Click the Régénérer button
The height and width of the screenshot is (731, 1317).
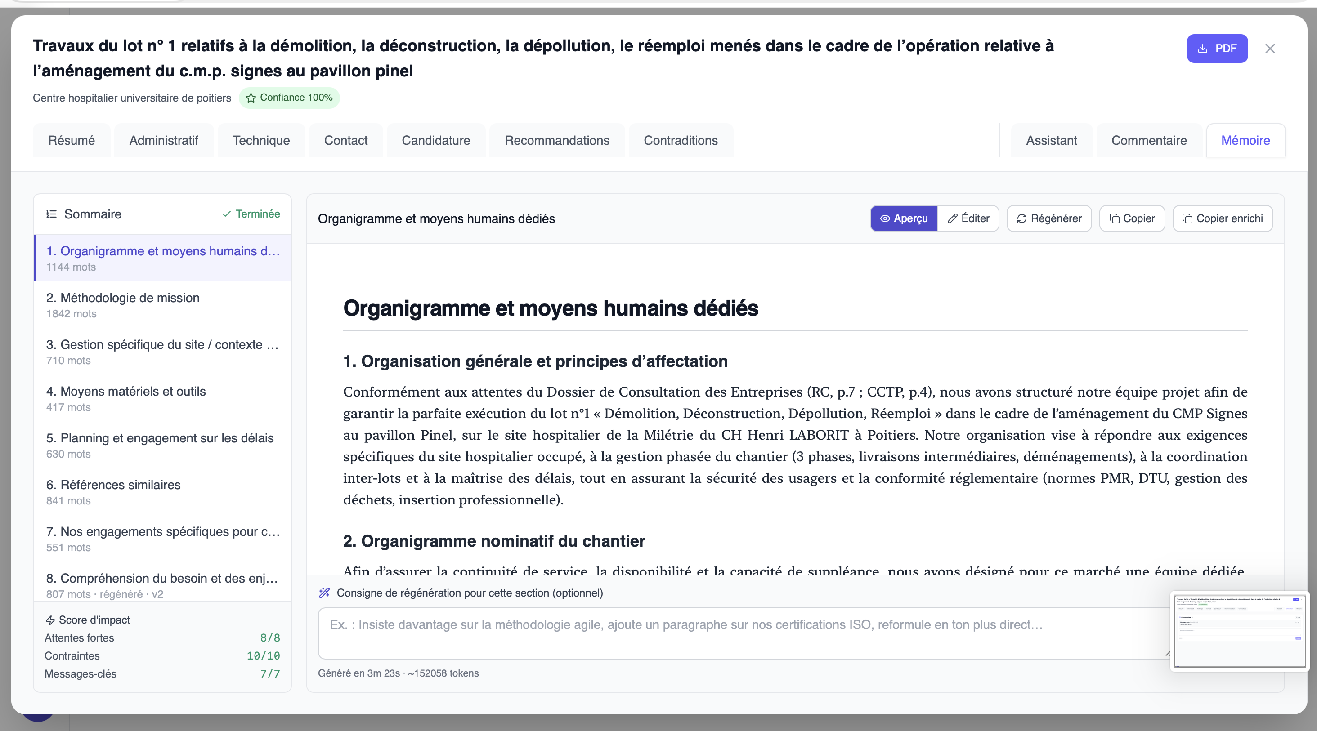click(1049, 218)
